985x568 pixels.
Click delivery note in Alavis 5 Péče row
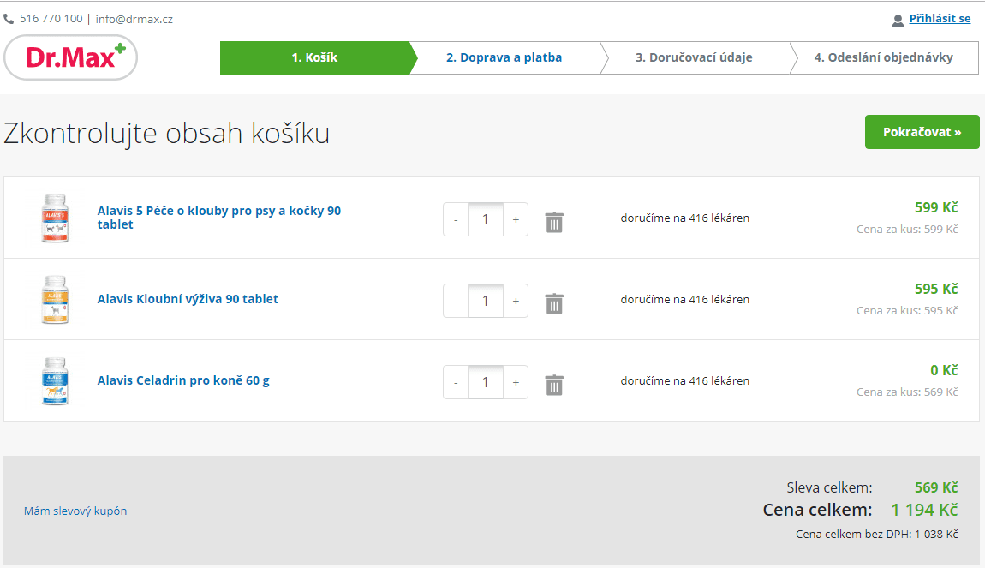(684, 218)
